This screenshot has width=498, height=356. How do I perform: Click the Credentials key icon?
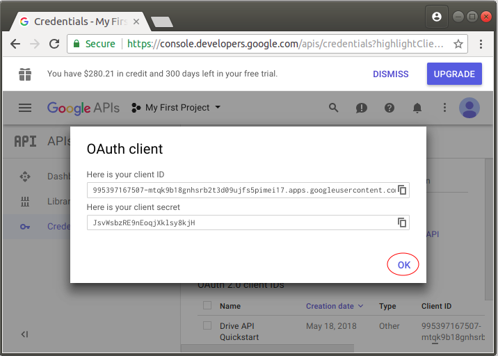(x=25, y=227)
